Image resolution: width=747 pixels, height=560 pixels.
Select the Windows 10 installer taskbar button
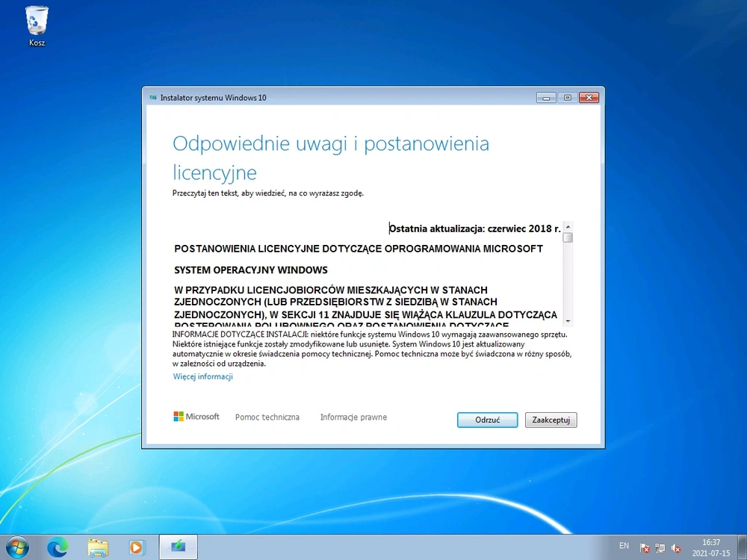pyautogui.click(x=178, y=547)
